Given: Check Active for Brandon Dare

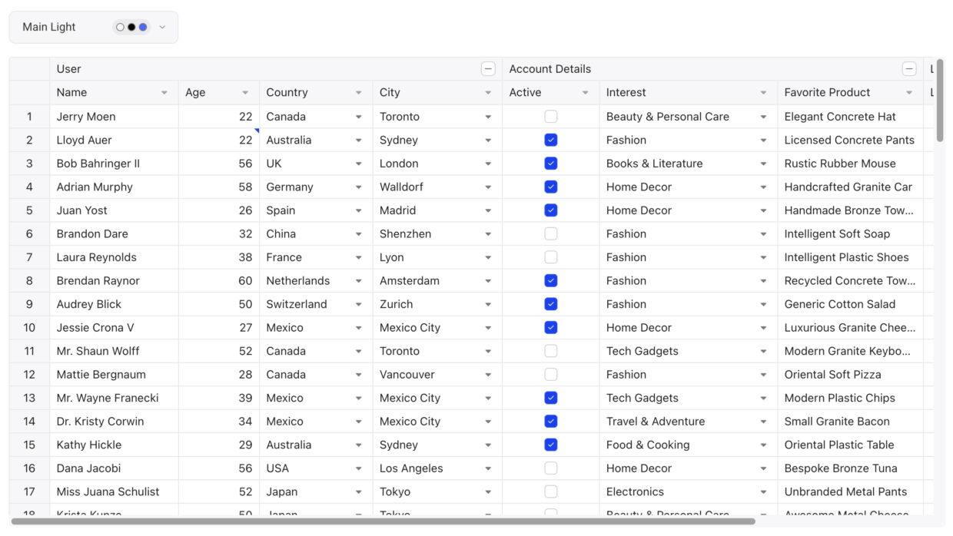Looking at the screenshot, I should coord(551,233).
